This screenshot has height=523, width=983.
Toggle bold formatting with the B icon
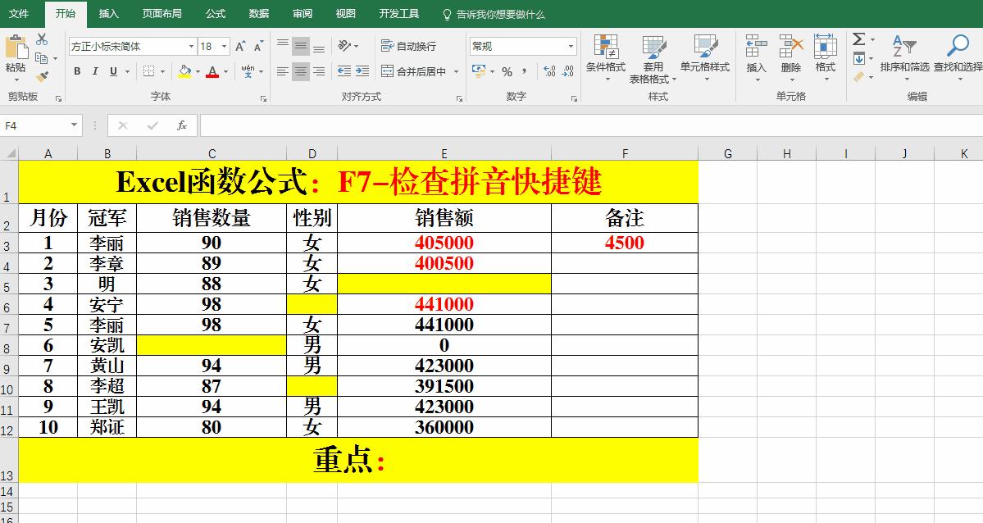pos(76,71)
